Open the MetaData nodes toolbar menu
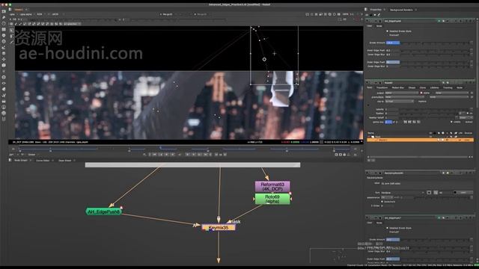This screenshot has width=479, height=269. coord(4,89)
